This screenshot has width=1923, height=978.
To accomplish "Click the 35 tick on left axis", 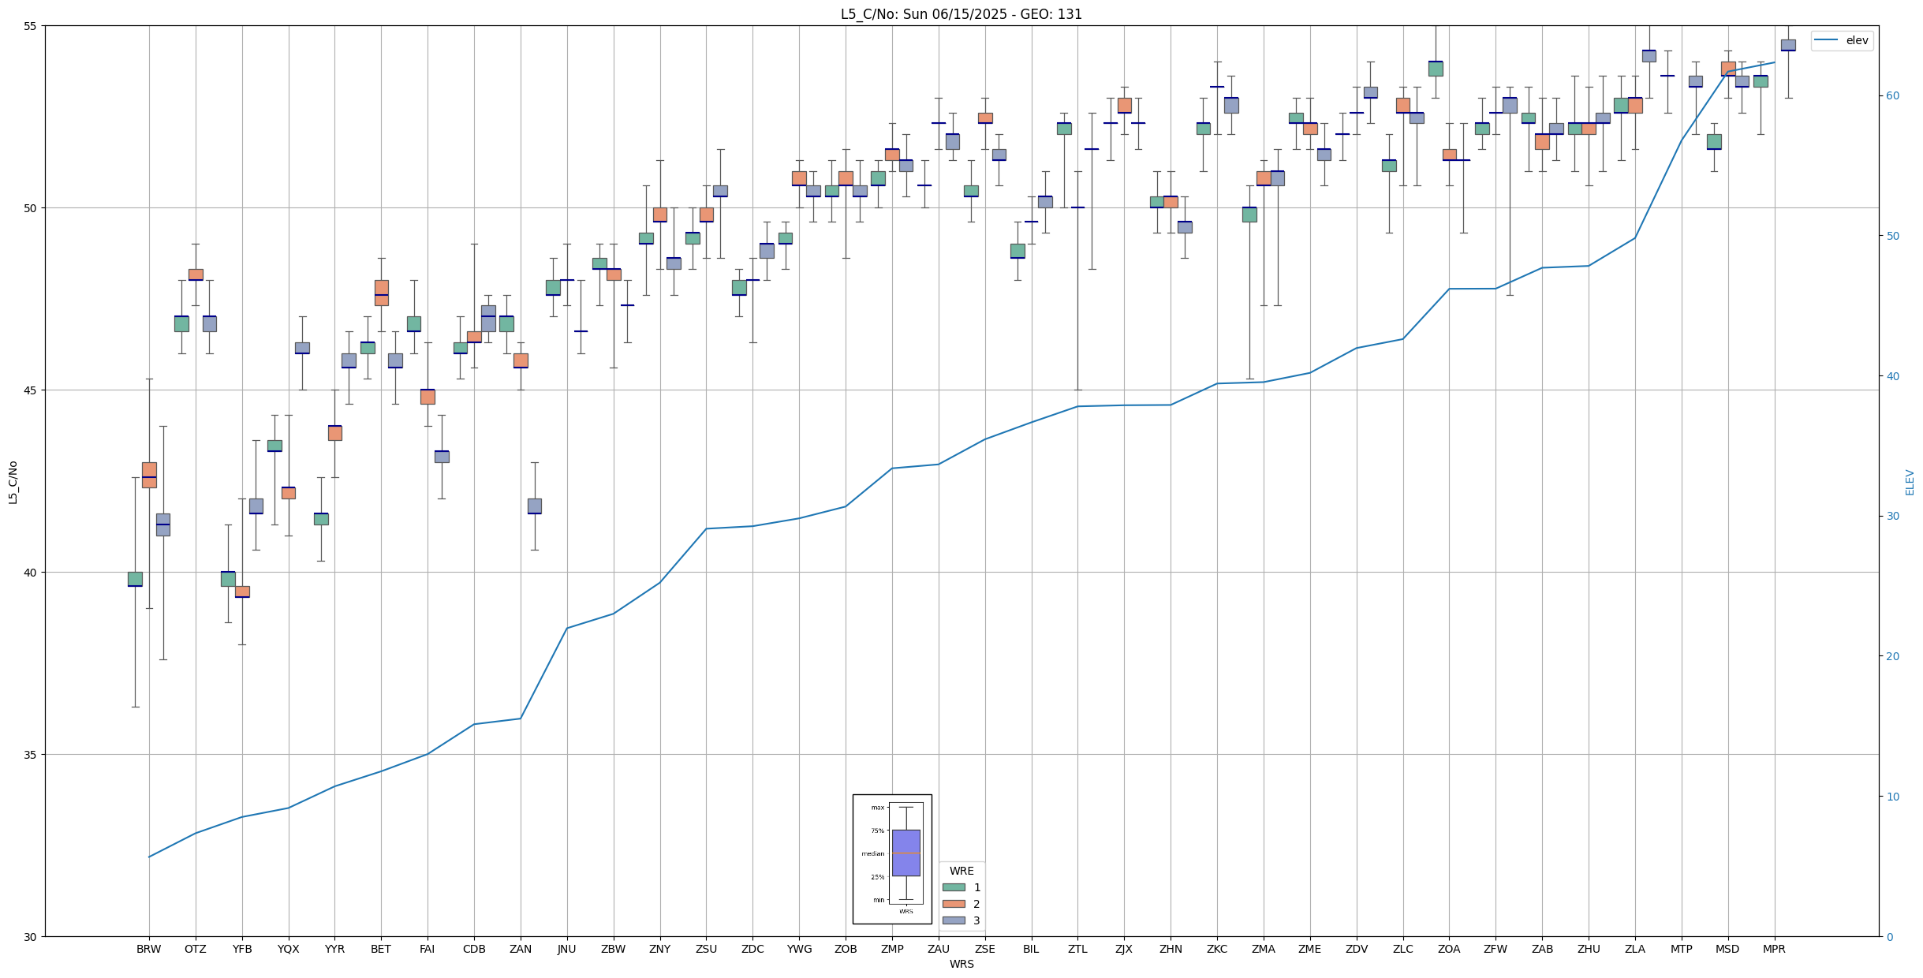I will tap(32, 755).
